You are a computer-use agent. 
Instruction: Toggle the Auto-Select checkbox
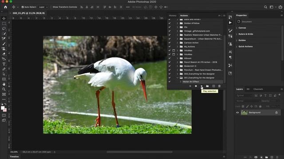coord(23,7)
